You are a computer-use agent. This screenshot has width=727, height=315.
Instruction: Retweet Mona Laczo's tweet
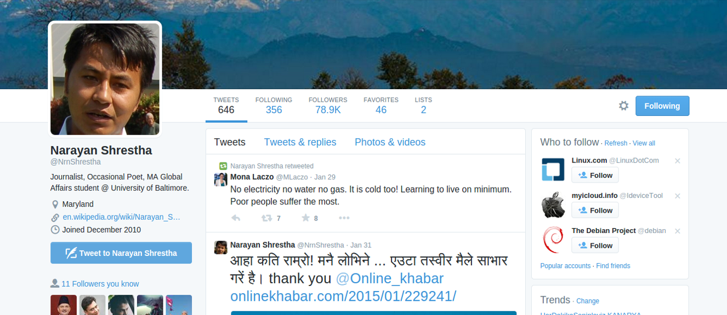(x=267, y=218)
